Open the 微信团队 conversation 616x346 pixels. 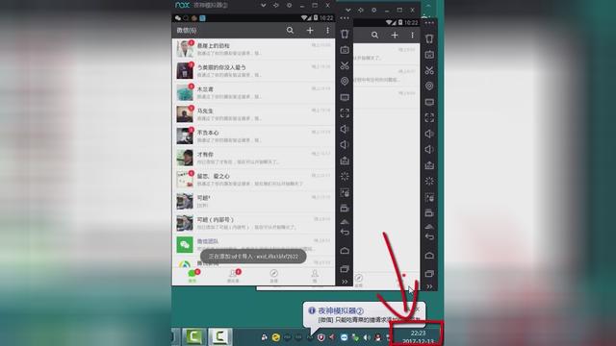coord(253,245)
